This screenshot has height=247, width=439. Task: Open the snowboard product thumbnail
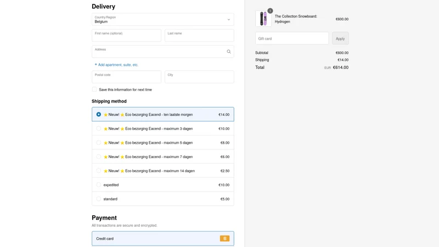tap(263, 19)
